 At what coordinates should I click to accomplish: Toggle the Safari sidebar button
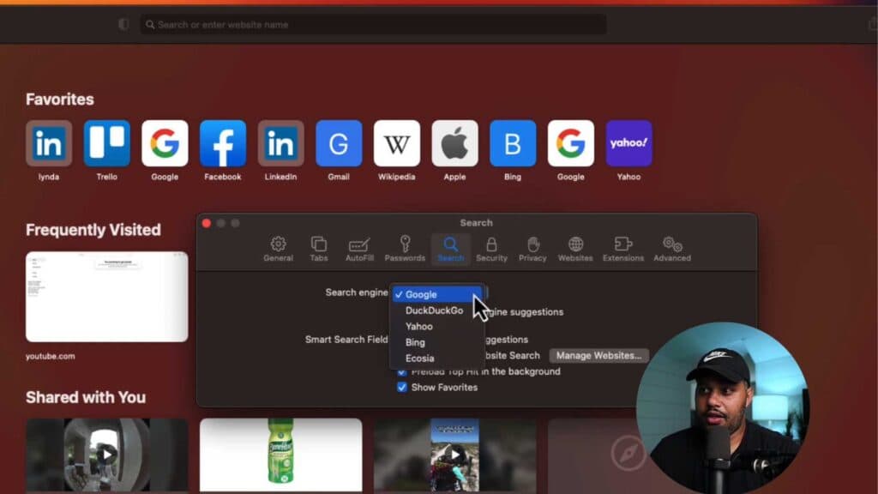(x=123, y=24)
